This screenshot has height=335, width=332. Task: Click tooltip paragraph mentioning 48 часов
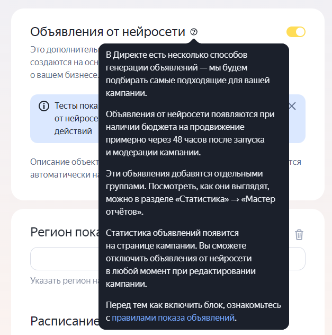point(188,133)
